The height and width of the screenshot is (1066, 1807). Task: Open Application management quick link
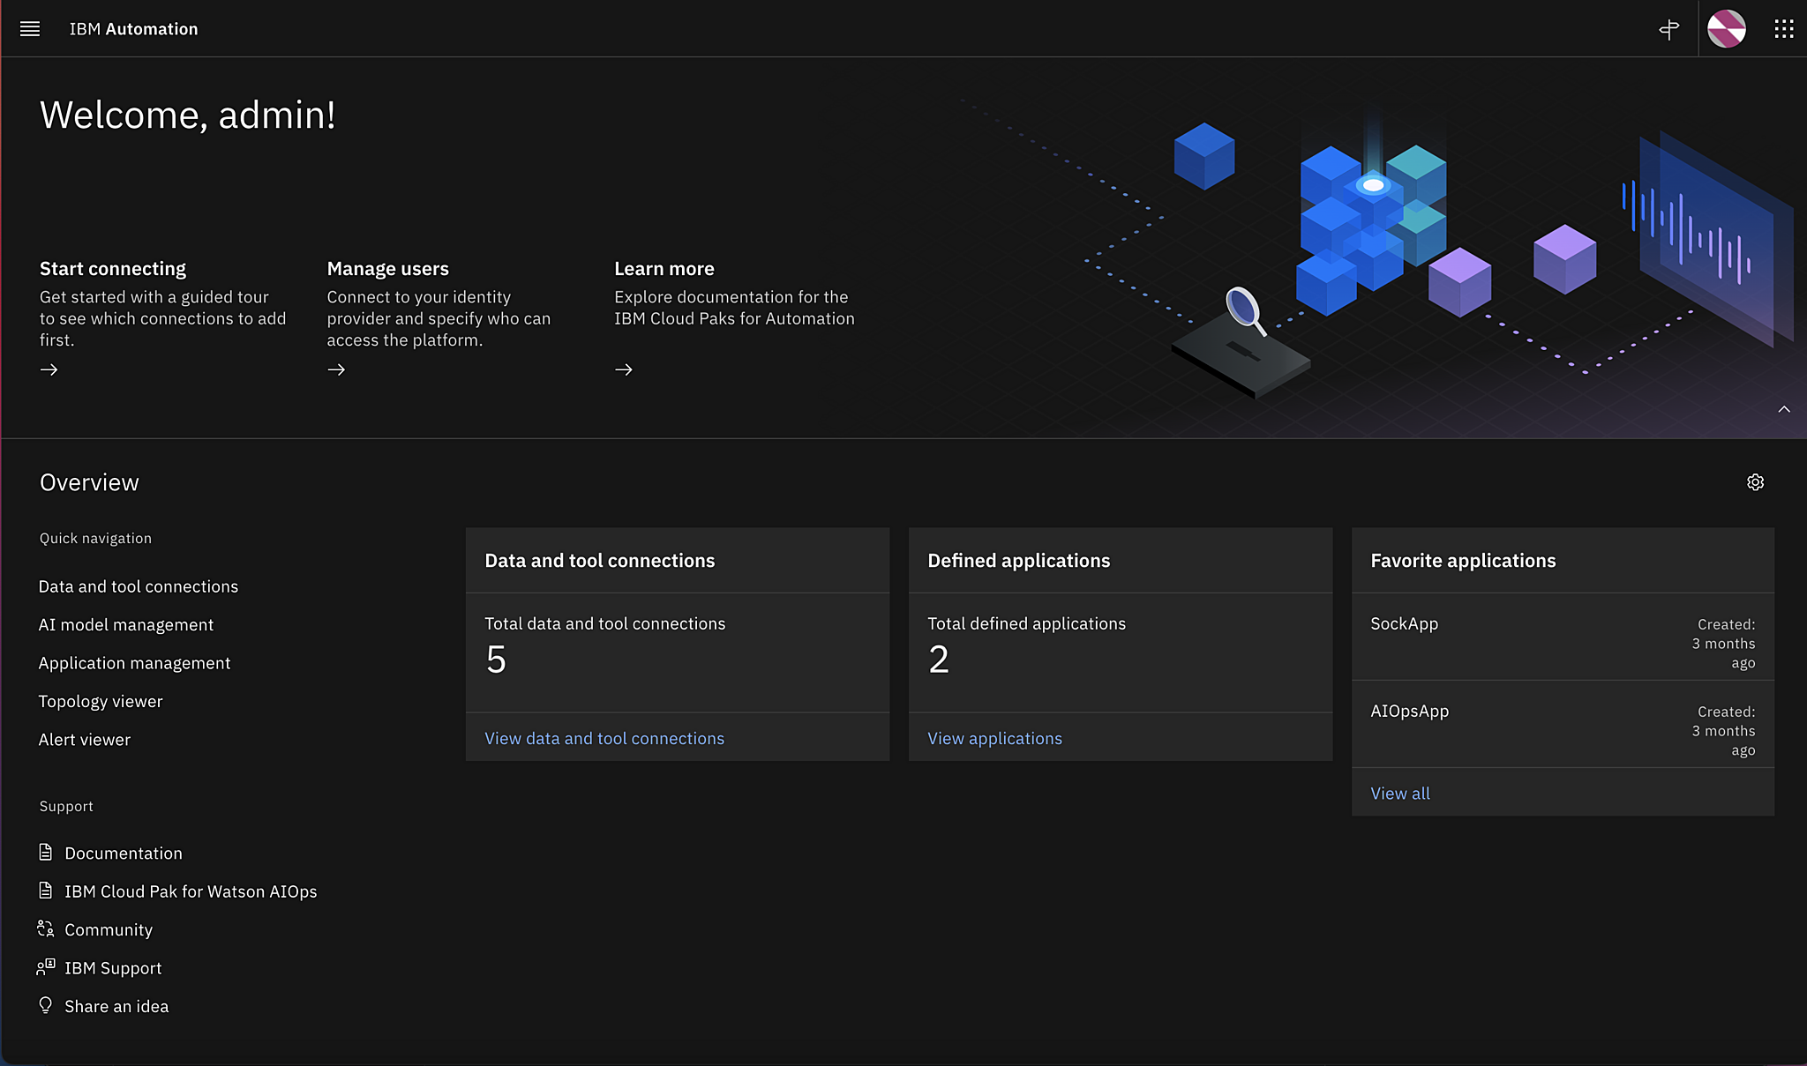(134, 663)
